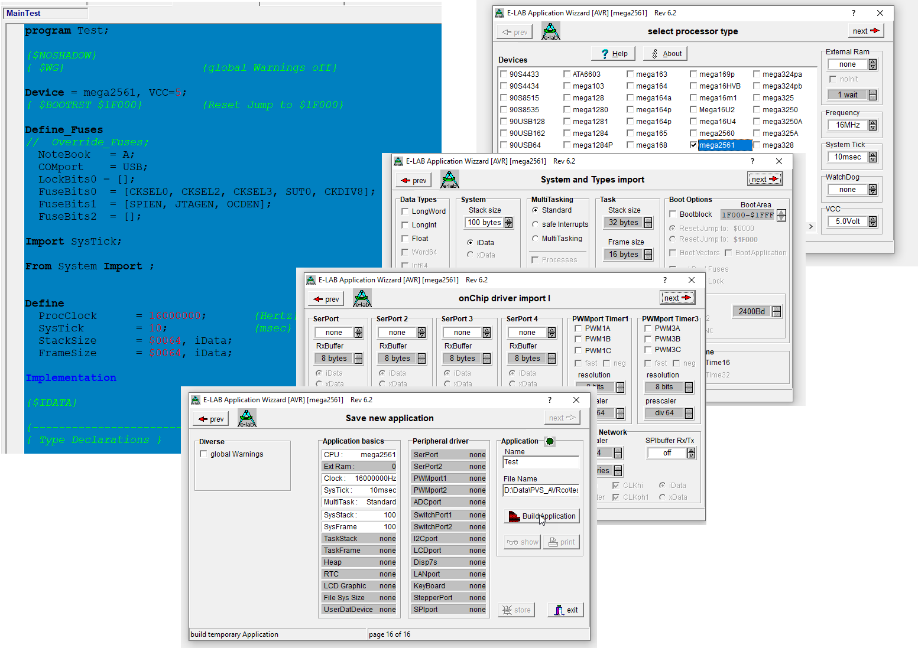918x648 pixels.
Task: Check the PWM1A checkbox
Action: 578,328
